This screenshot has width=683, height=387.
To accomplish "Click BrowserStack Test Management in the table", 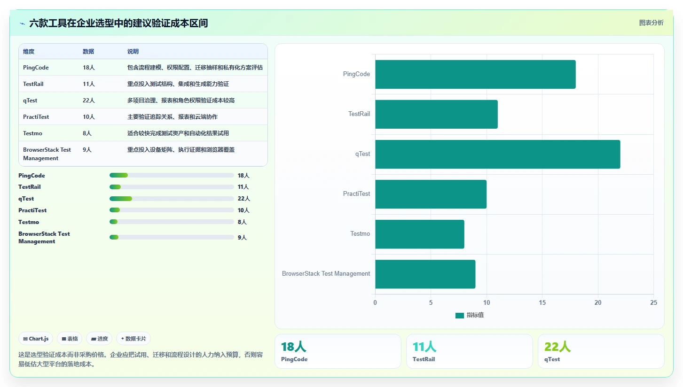I will click(47, 154).
